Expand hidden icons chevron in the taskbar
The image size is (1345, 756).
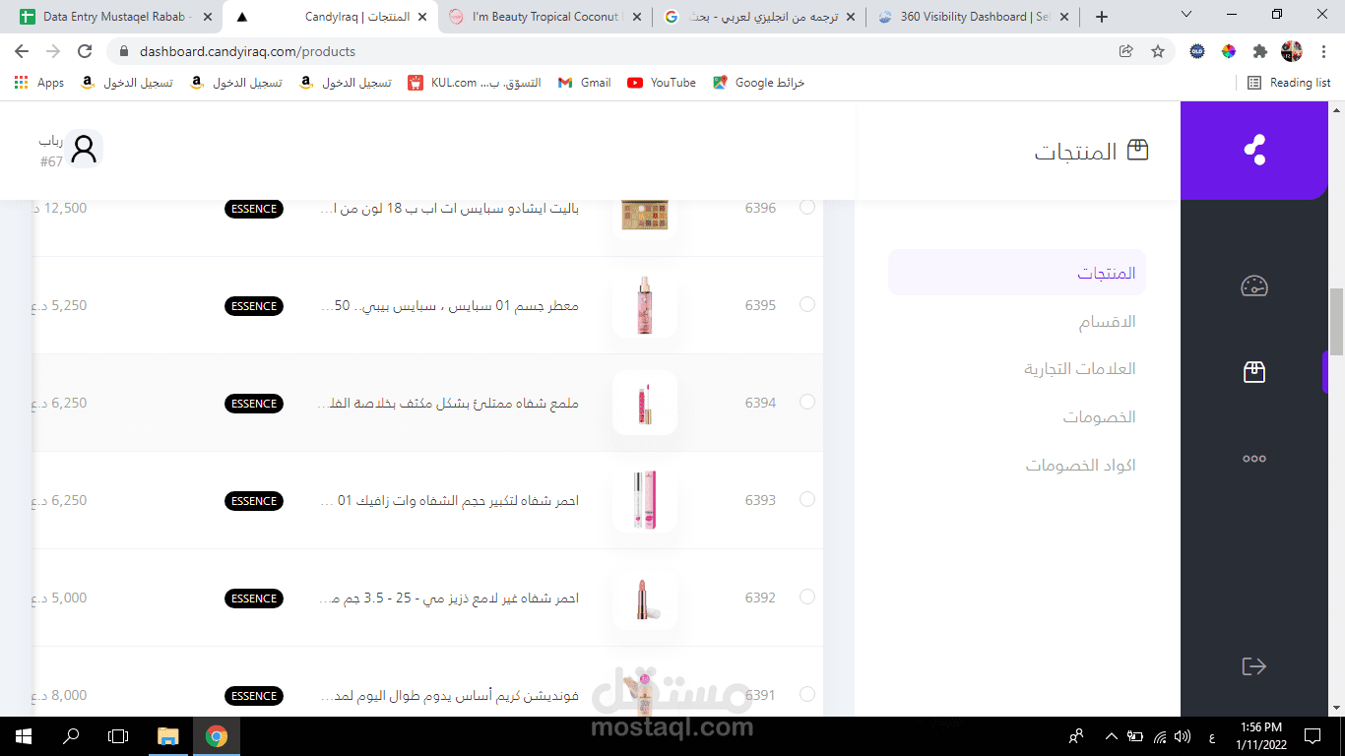point(1110,735)
